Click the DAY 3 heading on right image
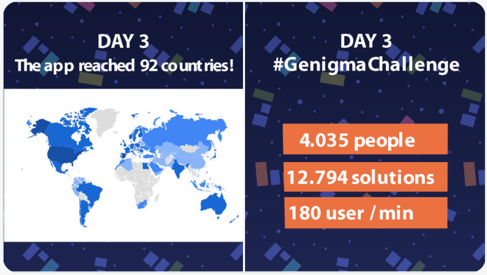 [366, 41]
